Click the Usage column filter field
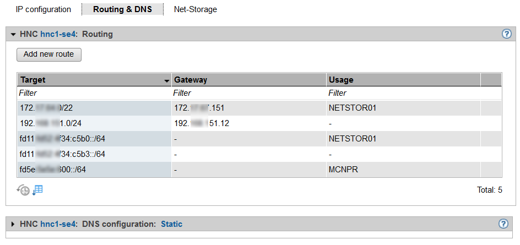This screenshot has width=520, height=245. click(403, 93)
